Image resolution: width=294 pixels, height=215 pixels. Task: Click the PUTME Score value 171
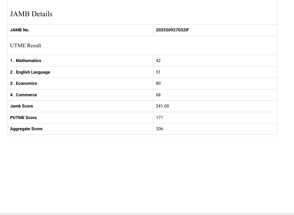159,118
